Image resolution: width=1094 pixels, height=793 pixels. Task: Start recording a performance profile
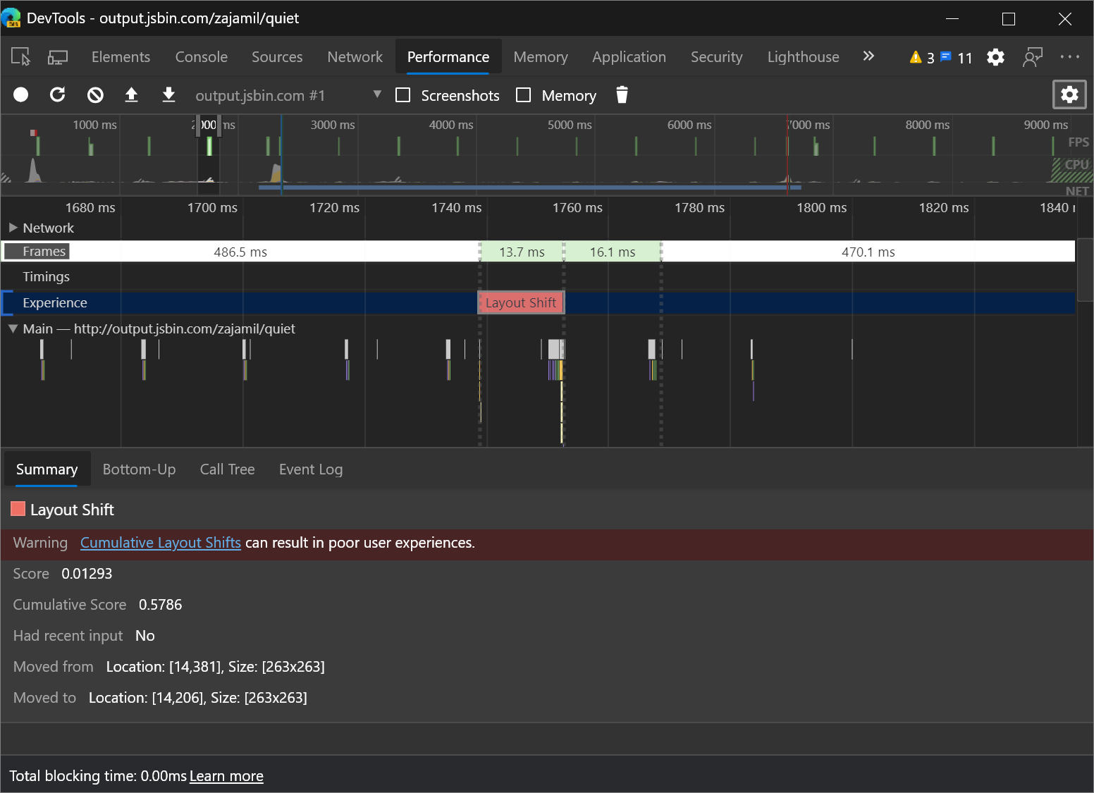tap(21, 94)
